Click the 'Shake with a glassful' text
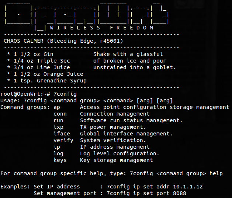This screenshot has height=198, width=232. pyautogui.click(x=128, y=54)
